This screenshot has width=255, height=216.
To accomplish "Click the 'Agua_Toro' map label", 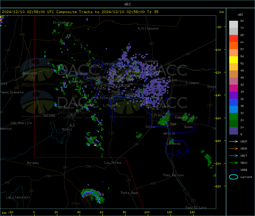I will 30,73.
